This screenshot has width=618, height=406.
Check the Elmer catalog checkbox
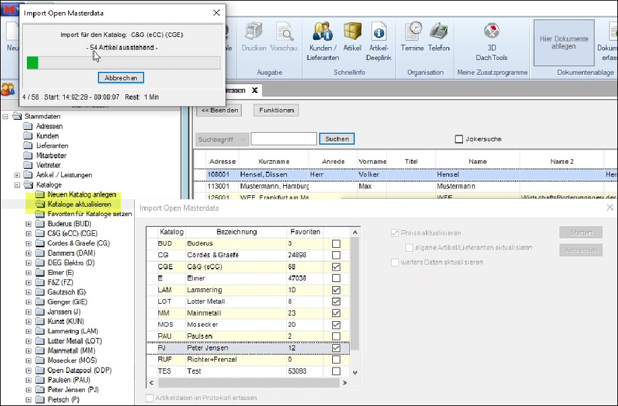(x=336, y=279)
